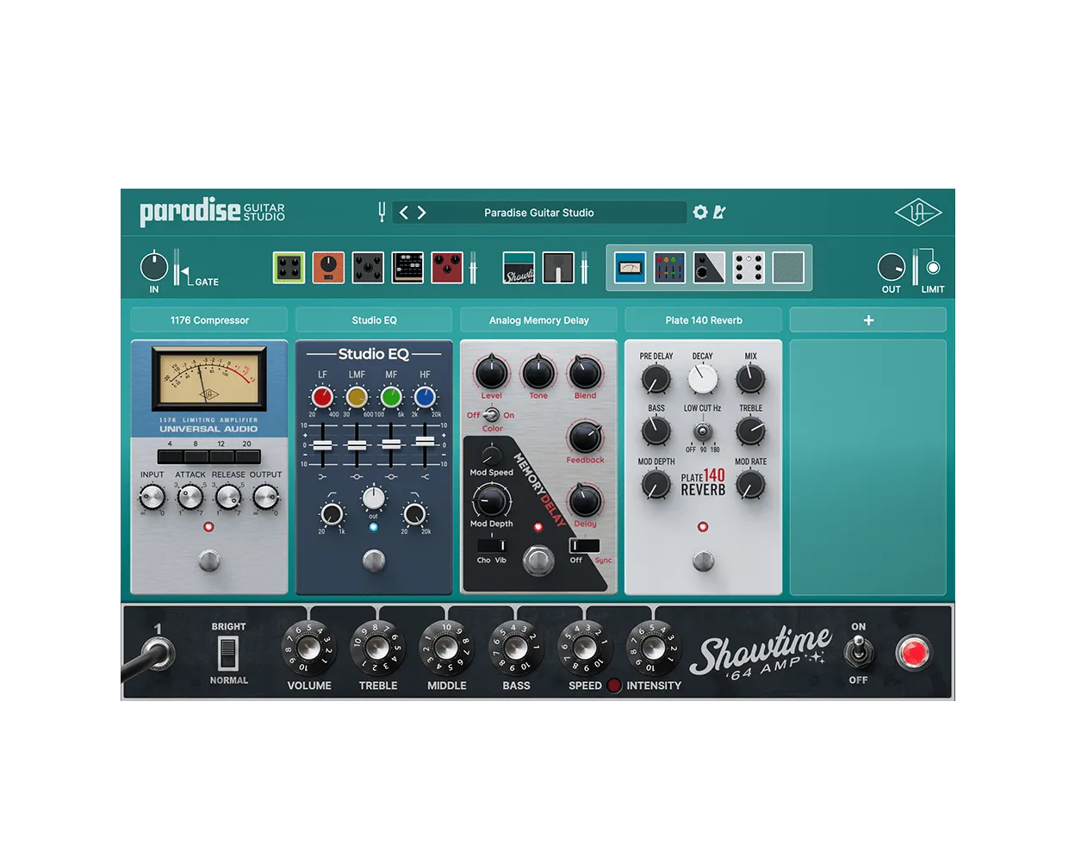Click the Gate threshold marker icon

click(x=184, y=272)
